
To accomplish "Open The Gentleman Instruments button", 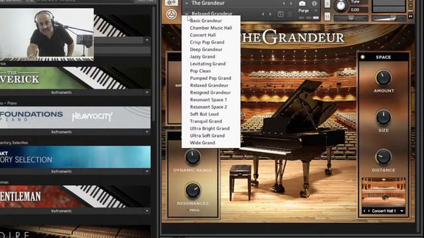I will [x=62, y=211].
